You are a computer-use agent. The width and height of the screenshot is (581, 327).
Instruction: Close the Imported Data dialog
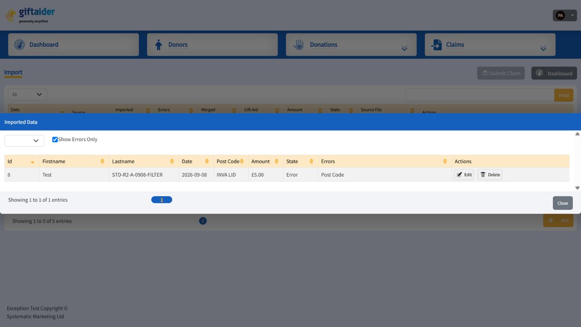pyautogui.click(x=563, y=203)
